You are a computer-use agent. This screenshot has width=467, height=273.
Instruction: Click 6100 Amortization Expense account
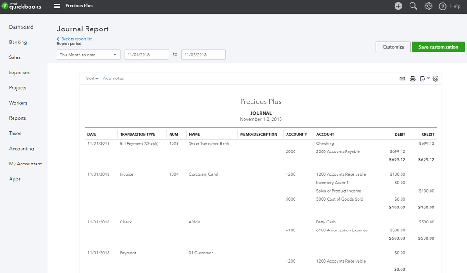342,230
